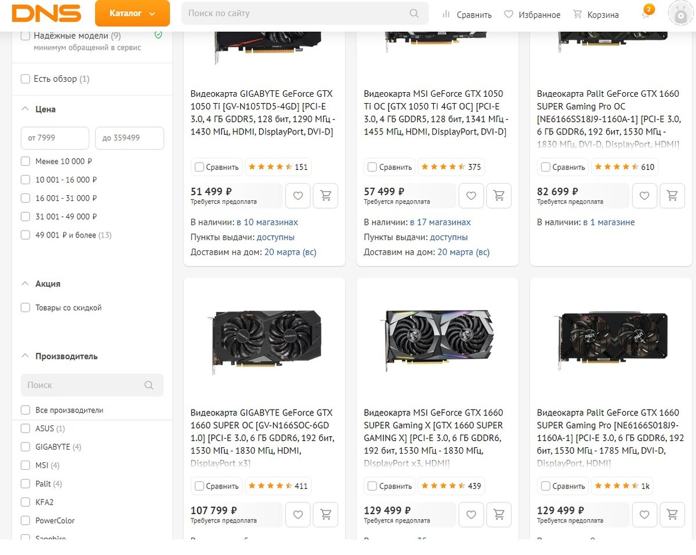Toggle the Есть обзор checkbox
696x555 pixels.
[26, 79]
